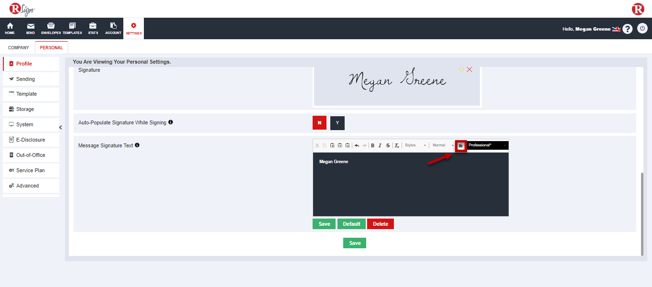Image resolution: width=652 pixels, height=287 pixels.
Task: Open Out-of-Office settings in sidebar
Action: (x=31, y=155)
